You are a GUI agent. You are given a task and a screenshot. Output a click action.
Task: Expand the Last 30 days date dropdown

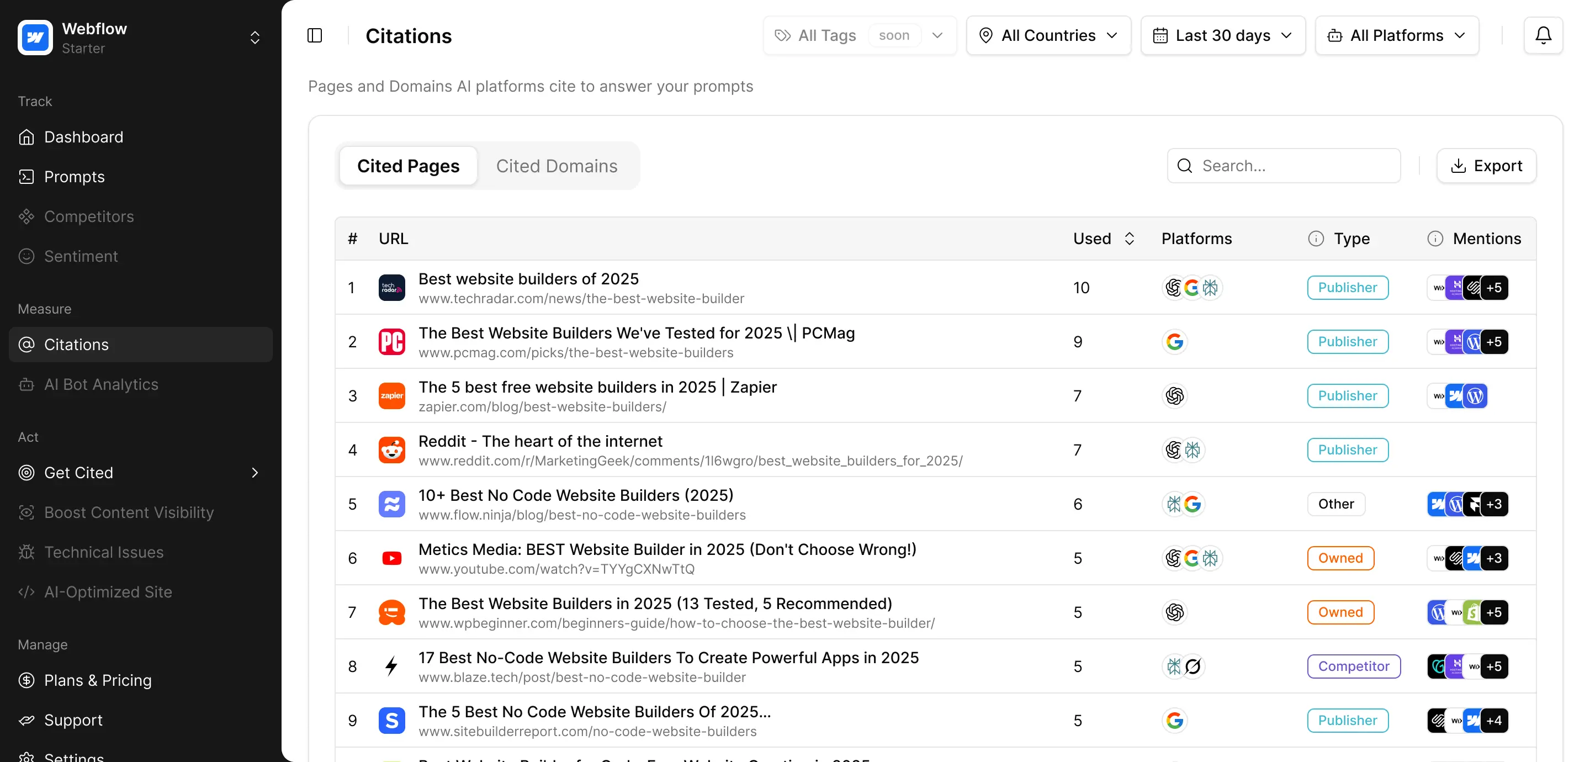click(1222, 35)
